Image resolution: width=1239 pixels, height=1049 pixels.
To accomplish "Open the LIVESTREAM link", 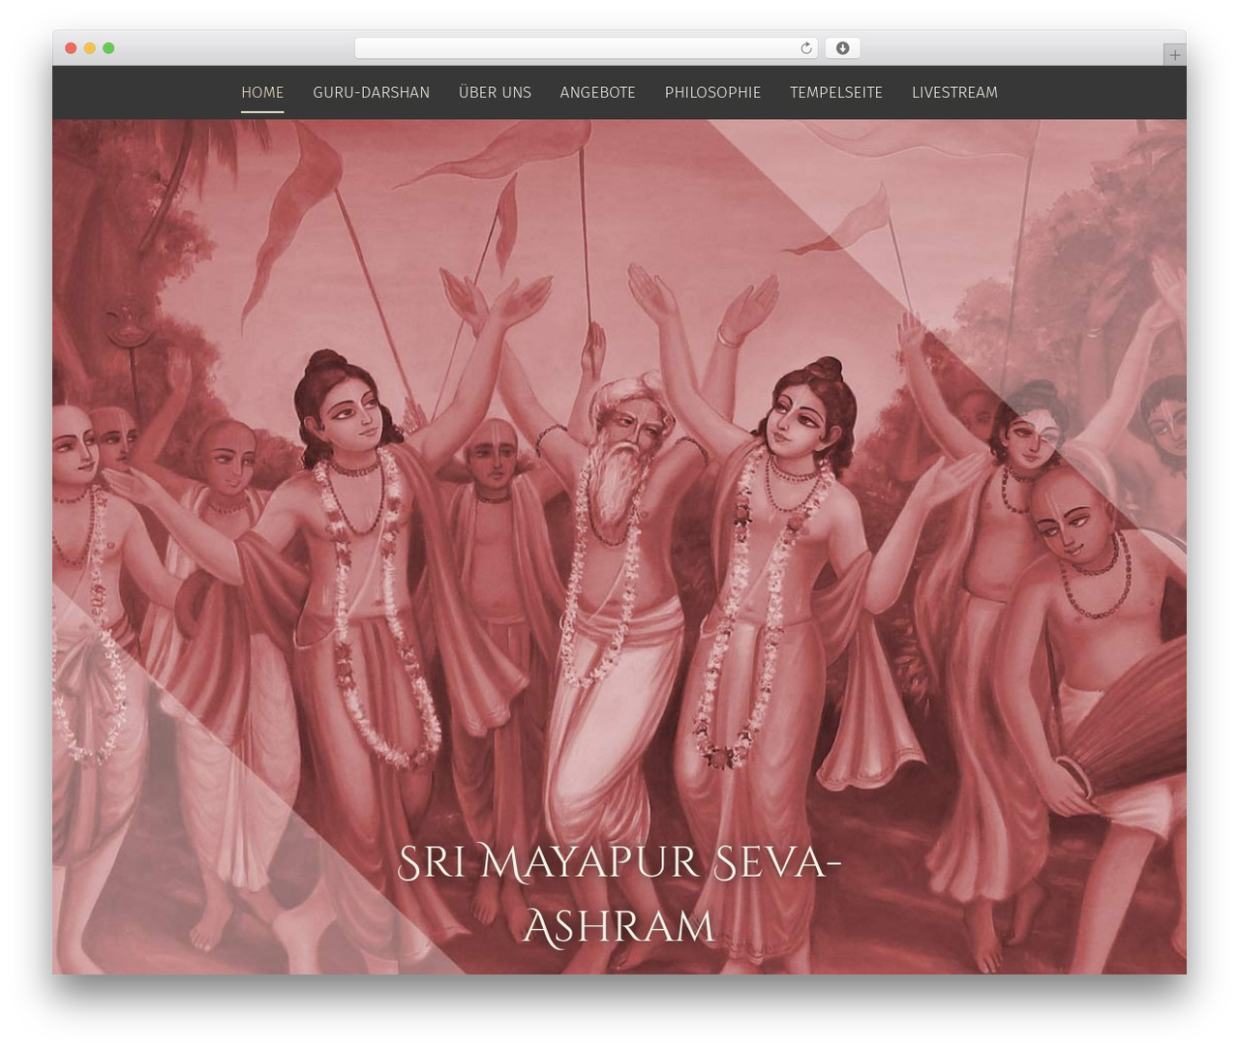I will [x=954, y=92].
